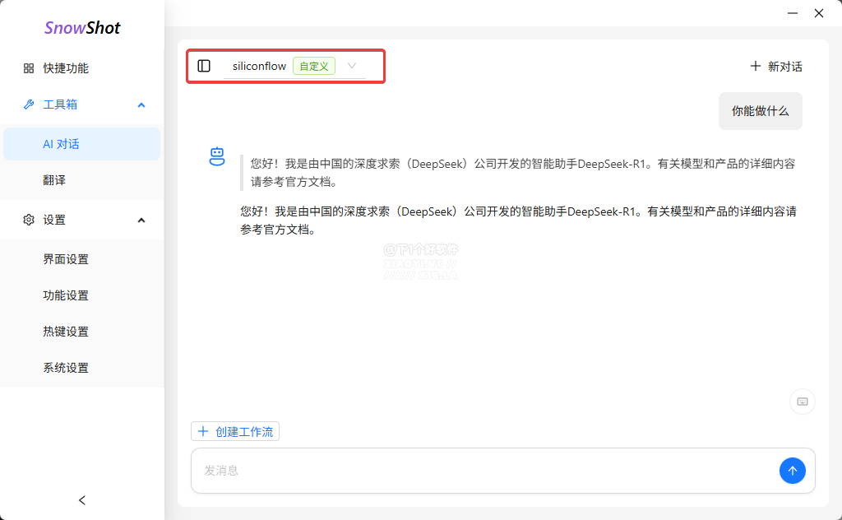842x520 pixels.
Task: Click the quoted DeepSeek-R1 reasoning block
Action: point(519,173)
